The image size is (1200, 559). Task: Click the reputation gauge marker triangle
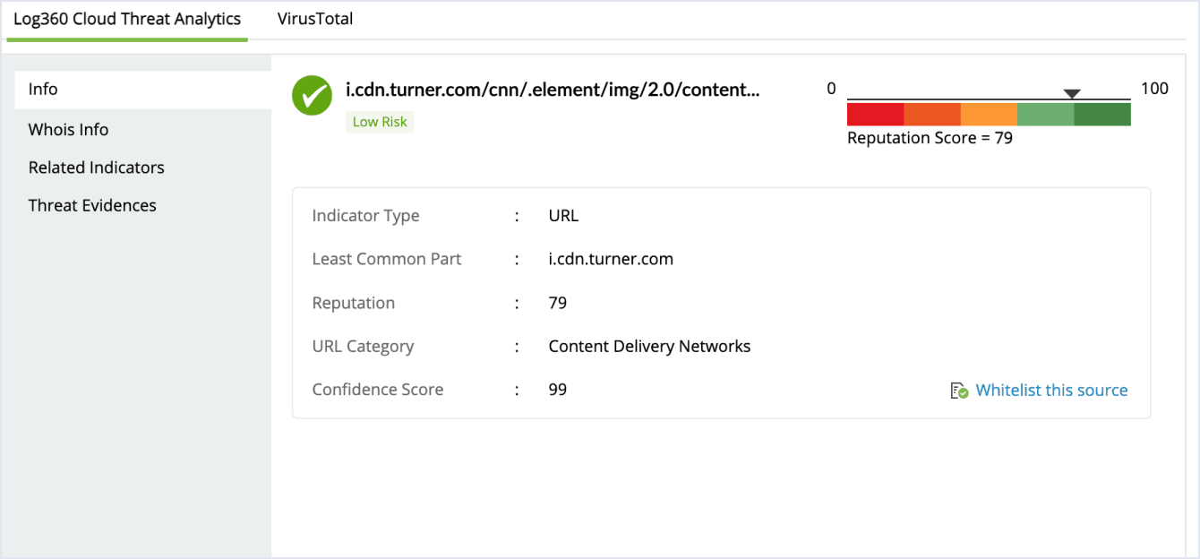[x=1072, y=92]
